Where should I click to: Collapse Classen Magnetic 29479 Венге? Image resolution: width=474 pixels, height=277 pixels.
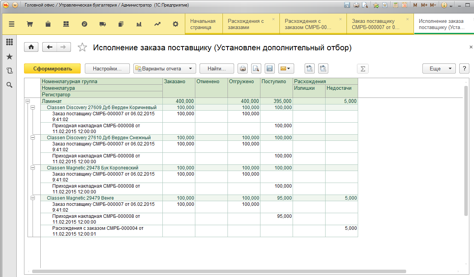(33, 198)
